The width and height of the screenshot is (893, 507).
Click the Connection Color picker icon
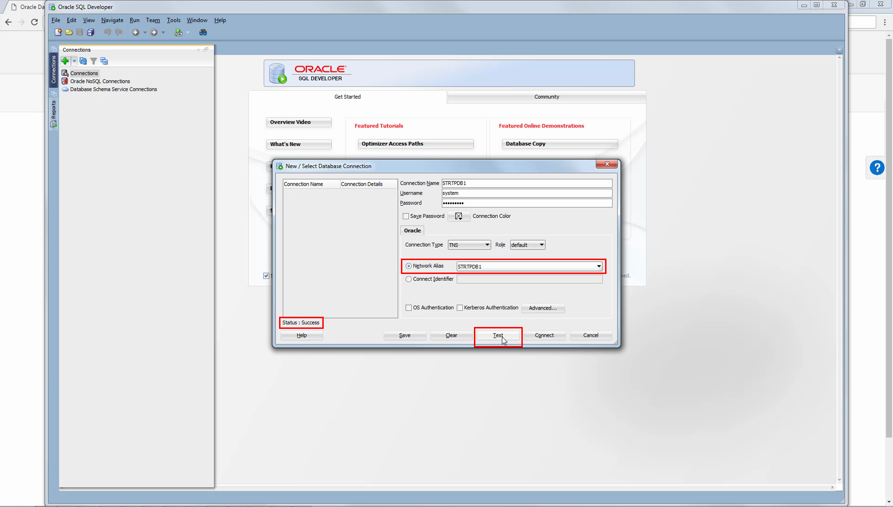[459, 216]
